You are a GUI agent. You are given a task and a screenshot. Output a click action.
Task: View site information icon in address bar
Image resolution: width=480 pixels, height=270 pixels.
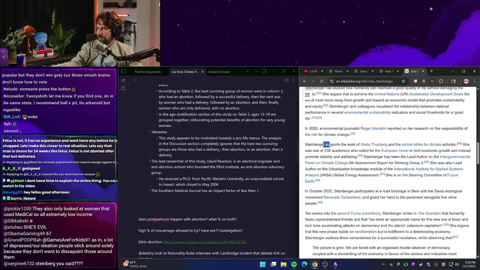tap(331, 81)
